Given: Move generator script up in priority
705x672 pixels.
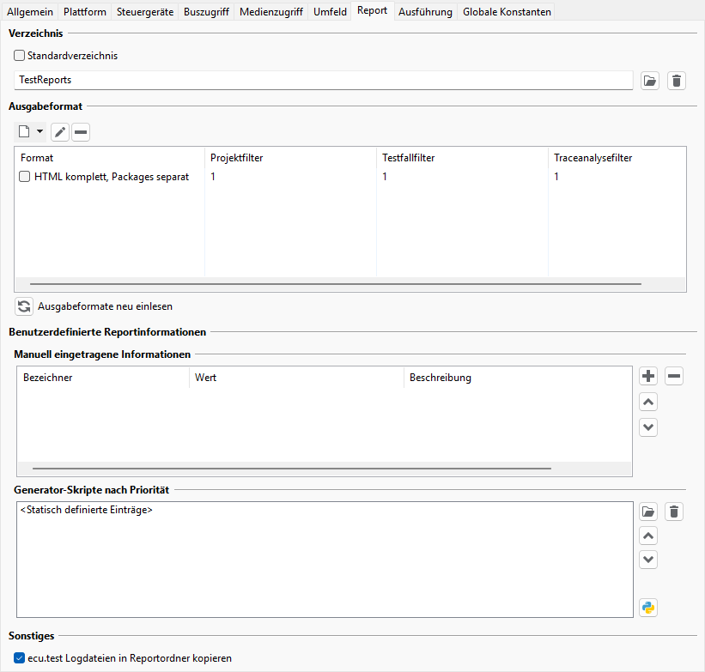Looking at the screenshot, I should point(648,536).
